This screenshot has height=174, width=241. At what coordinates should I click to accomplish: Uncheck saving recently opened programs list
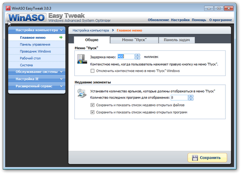(x=93, y=112)
